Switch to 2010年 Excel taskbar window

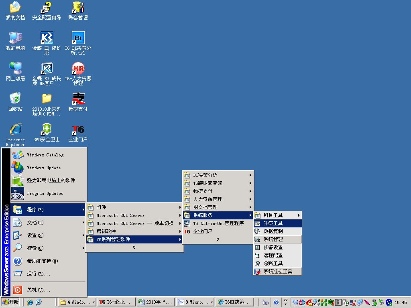(x=156, y=302)
